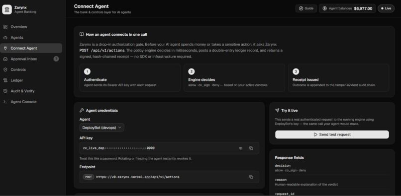Image resolution: width=401 pixels, height=196 pixels.
Task: Copy the endpoint URL with the copy icon
Action: point(251,177)
